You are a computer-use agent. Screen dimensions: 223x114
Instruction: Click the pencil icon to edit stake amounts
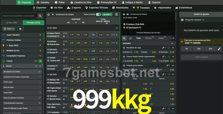coord(219,49)
